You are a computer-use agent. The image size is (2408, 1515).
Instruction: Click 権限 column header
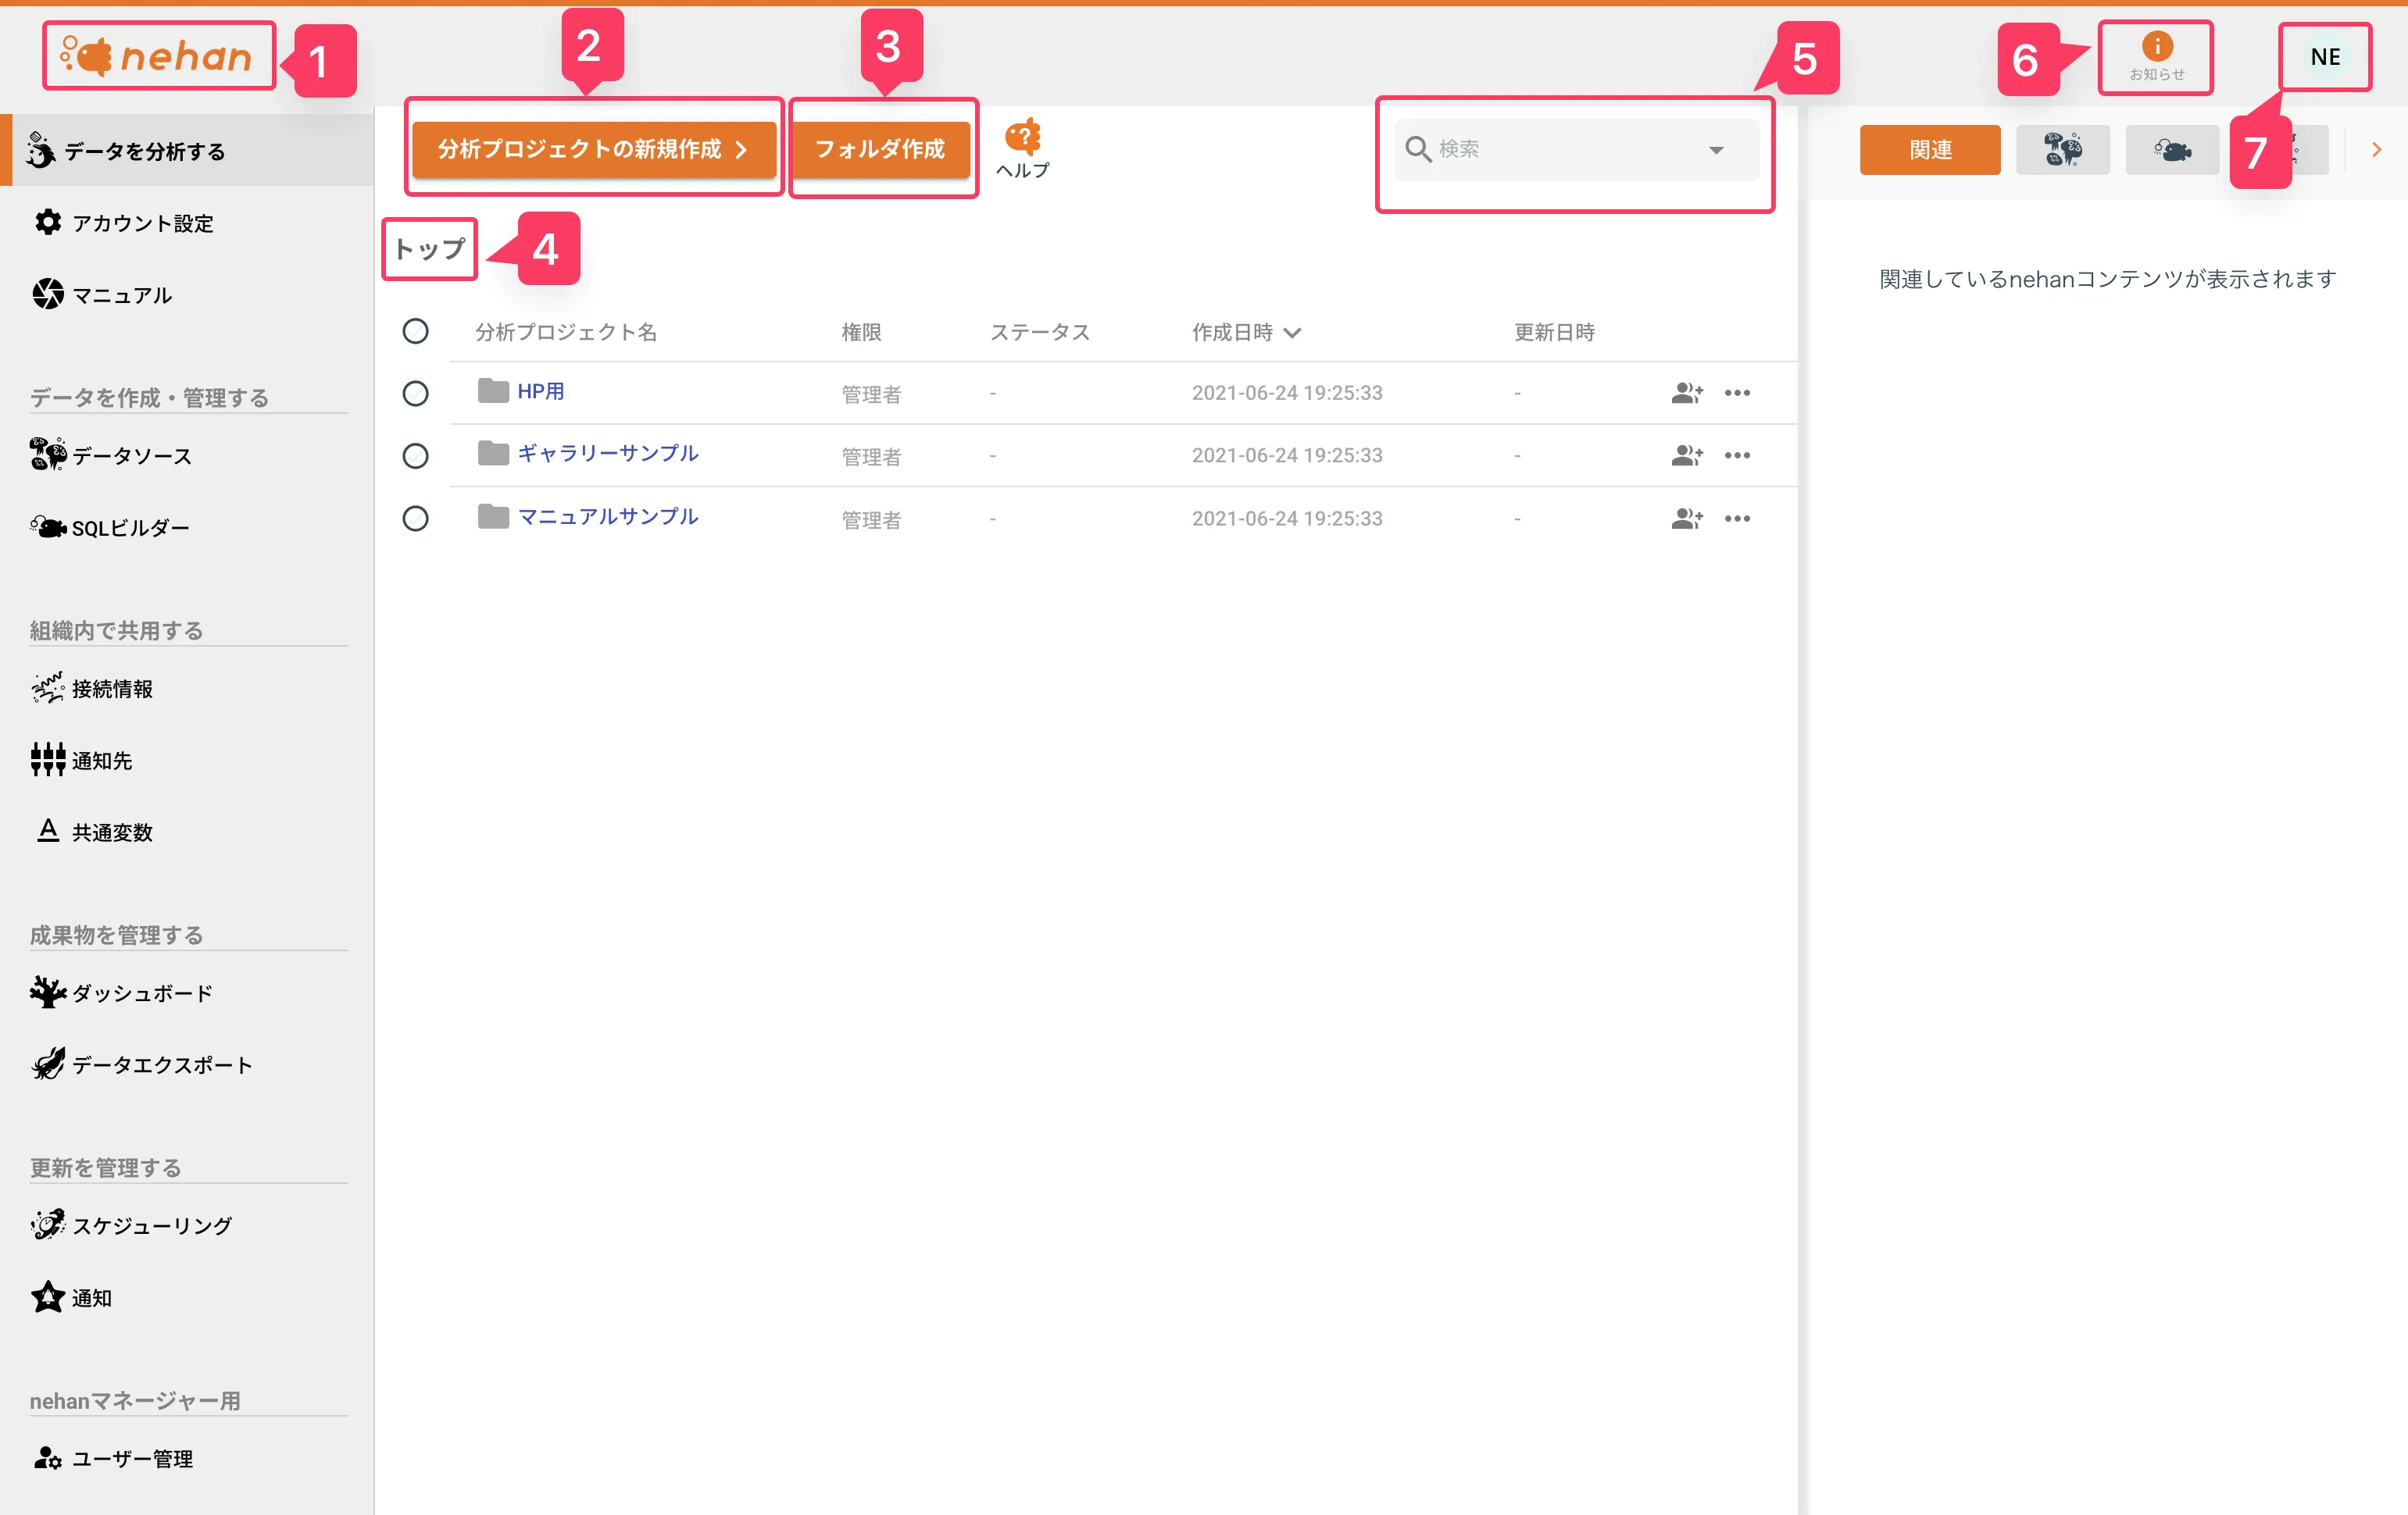pyautogui.click(x=861, y=332)
